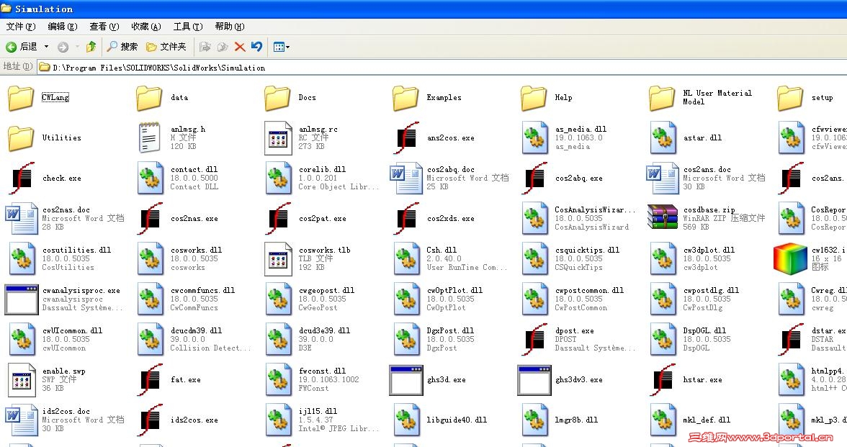Select the cosutilities.dll file icon
The width and height of the screenshot is (847, 447).
[x=22, y=258]
